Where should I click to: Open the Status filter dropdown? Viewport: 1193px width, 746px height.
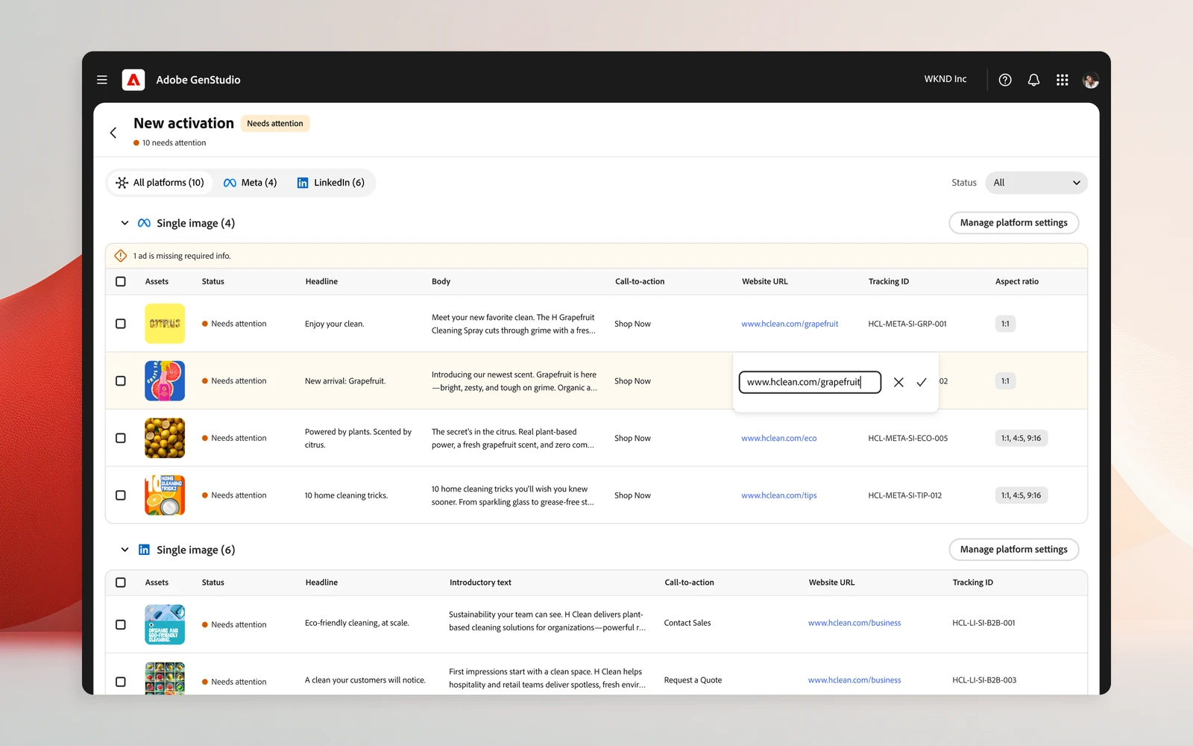coord(1036,183)
